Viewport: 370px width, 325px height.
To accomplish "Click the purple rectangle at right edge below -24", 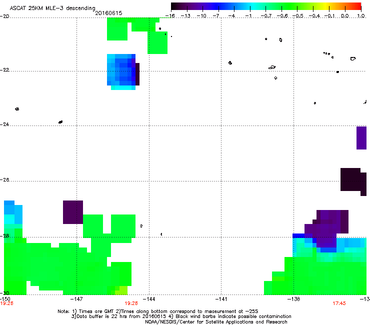I will pos(361,138).
